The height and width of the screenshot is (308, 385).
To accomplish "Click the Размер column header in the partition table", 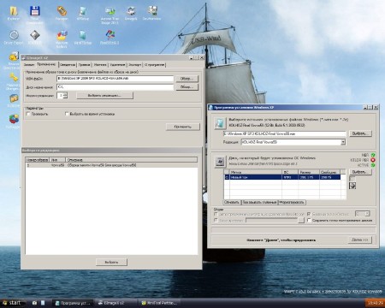I will click(x=309, y=172).
